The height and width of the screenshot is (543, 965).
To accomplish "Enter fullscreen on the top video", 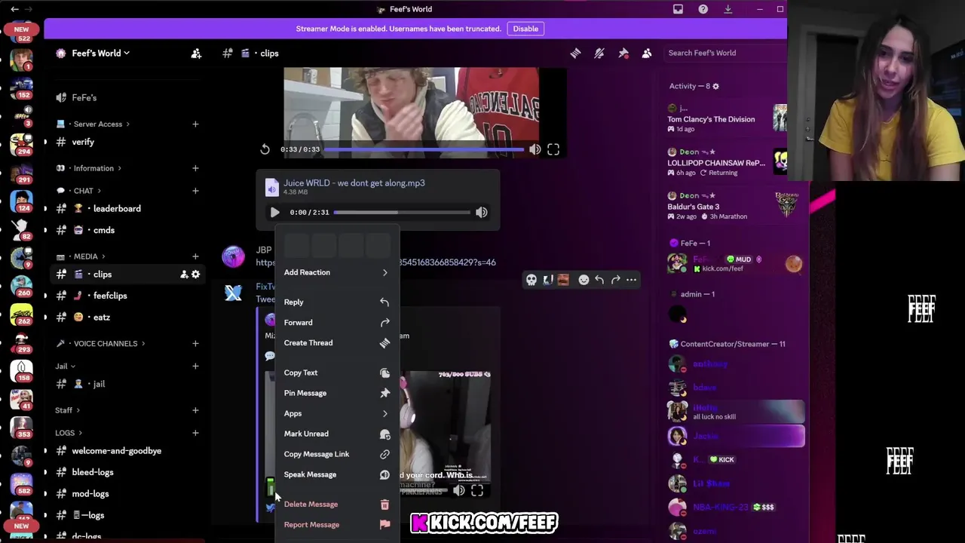I will pyautogui.click(x=553, y=149).
